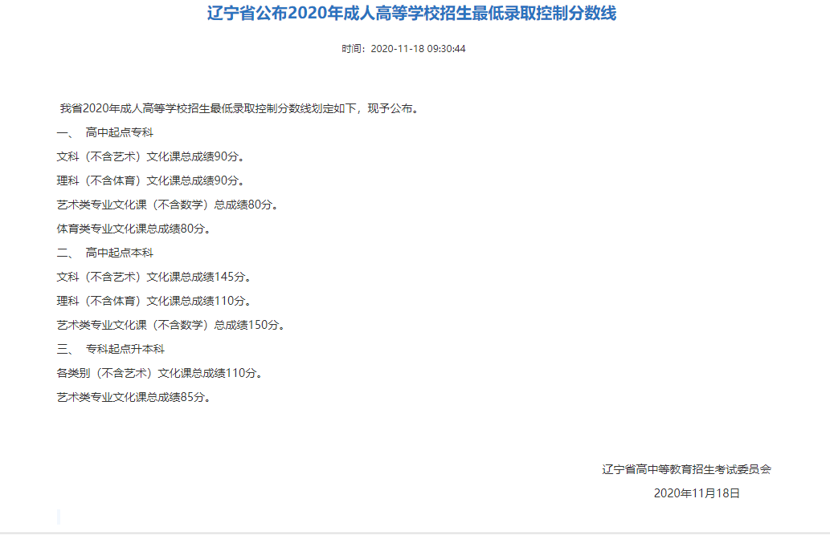830x535 pixels.
Task: Click the 体育类专业文化课总成绩80分 line
Action: click(133, 229)
